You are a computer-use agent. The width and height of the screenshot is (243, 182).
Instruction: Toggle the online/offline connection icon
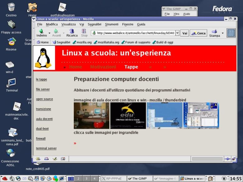point(227,159)
